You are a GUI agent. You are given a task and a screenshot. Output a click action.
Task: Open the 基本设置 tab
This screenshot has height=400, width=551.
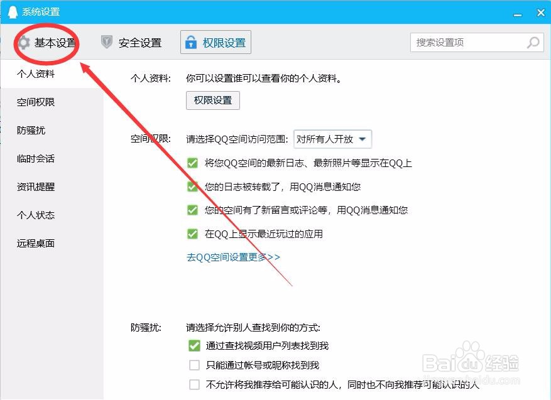click(x=46, y=43)
